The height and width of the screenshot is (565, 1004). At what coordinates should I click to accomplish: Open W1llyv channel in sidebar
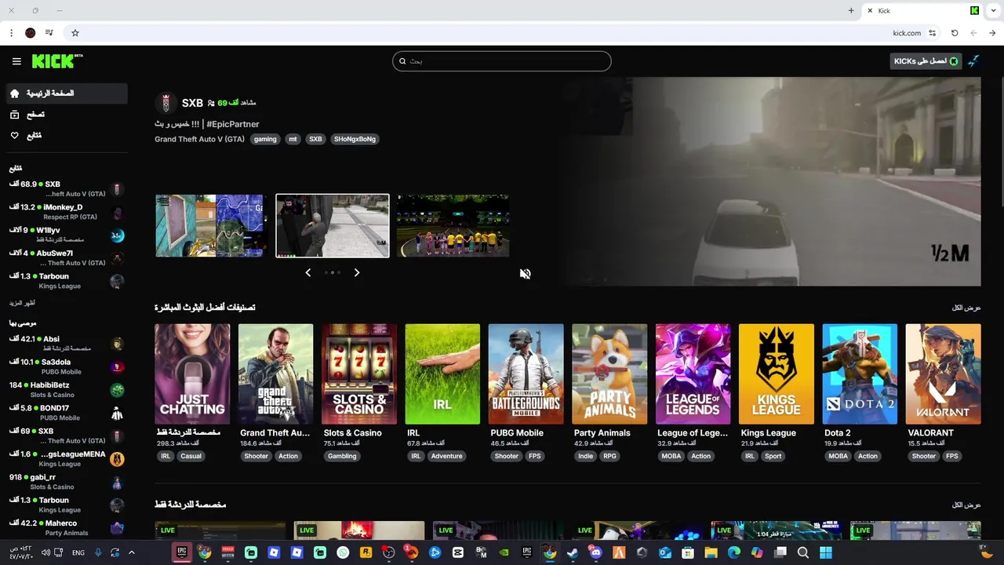[x=66, y=235]
